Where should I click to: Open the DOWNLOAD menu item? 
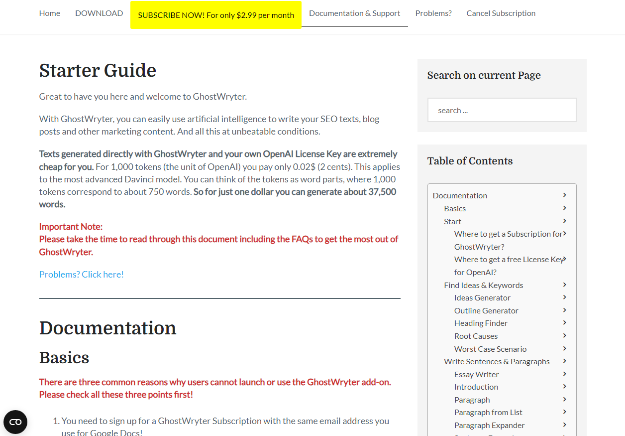click(x=99, y=13)
